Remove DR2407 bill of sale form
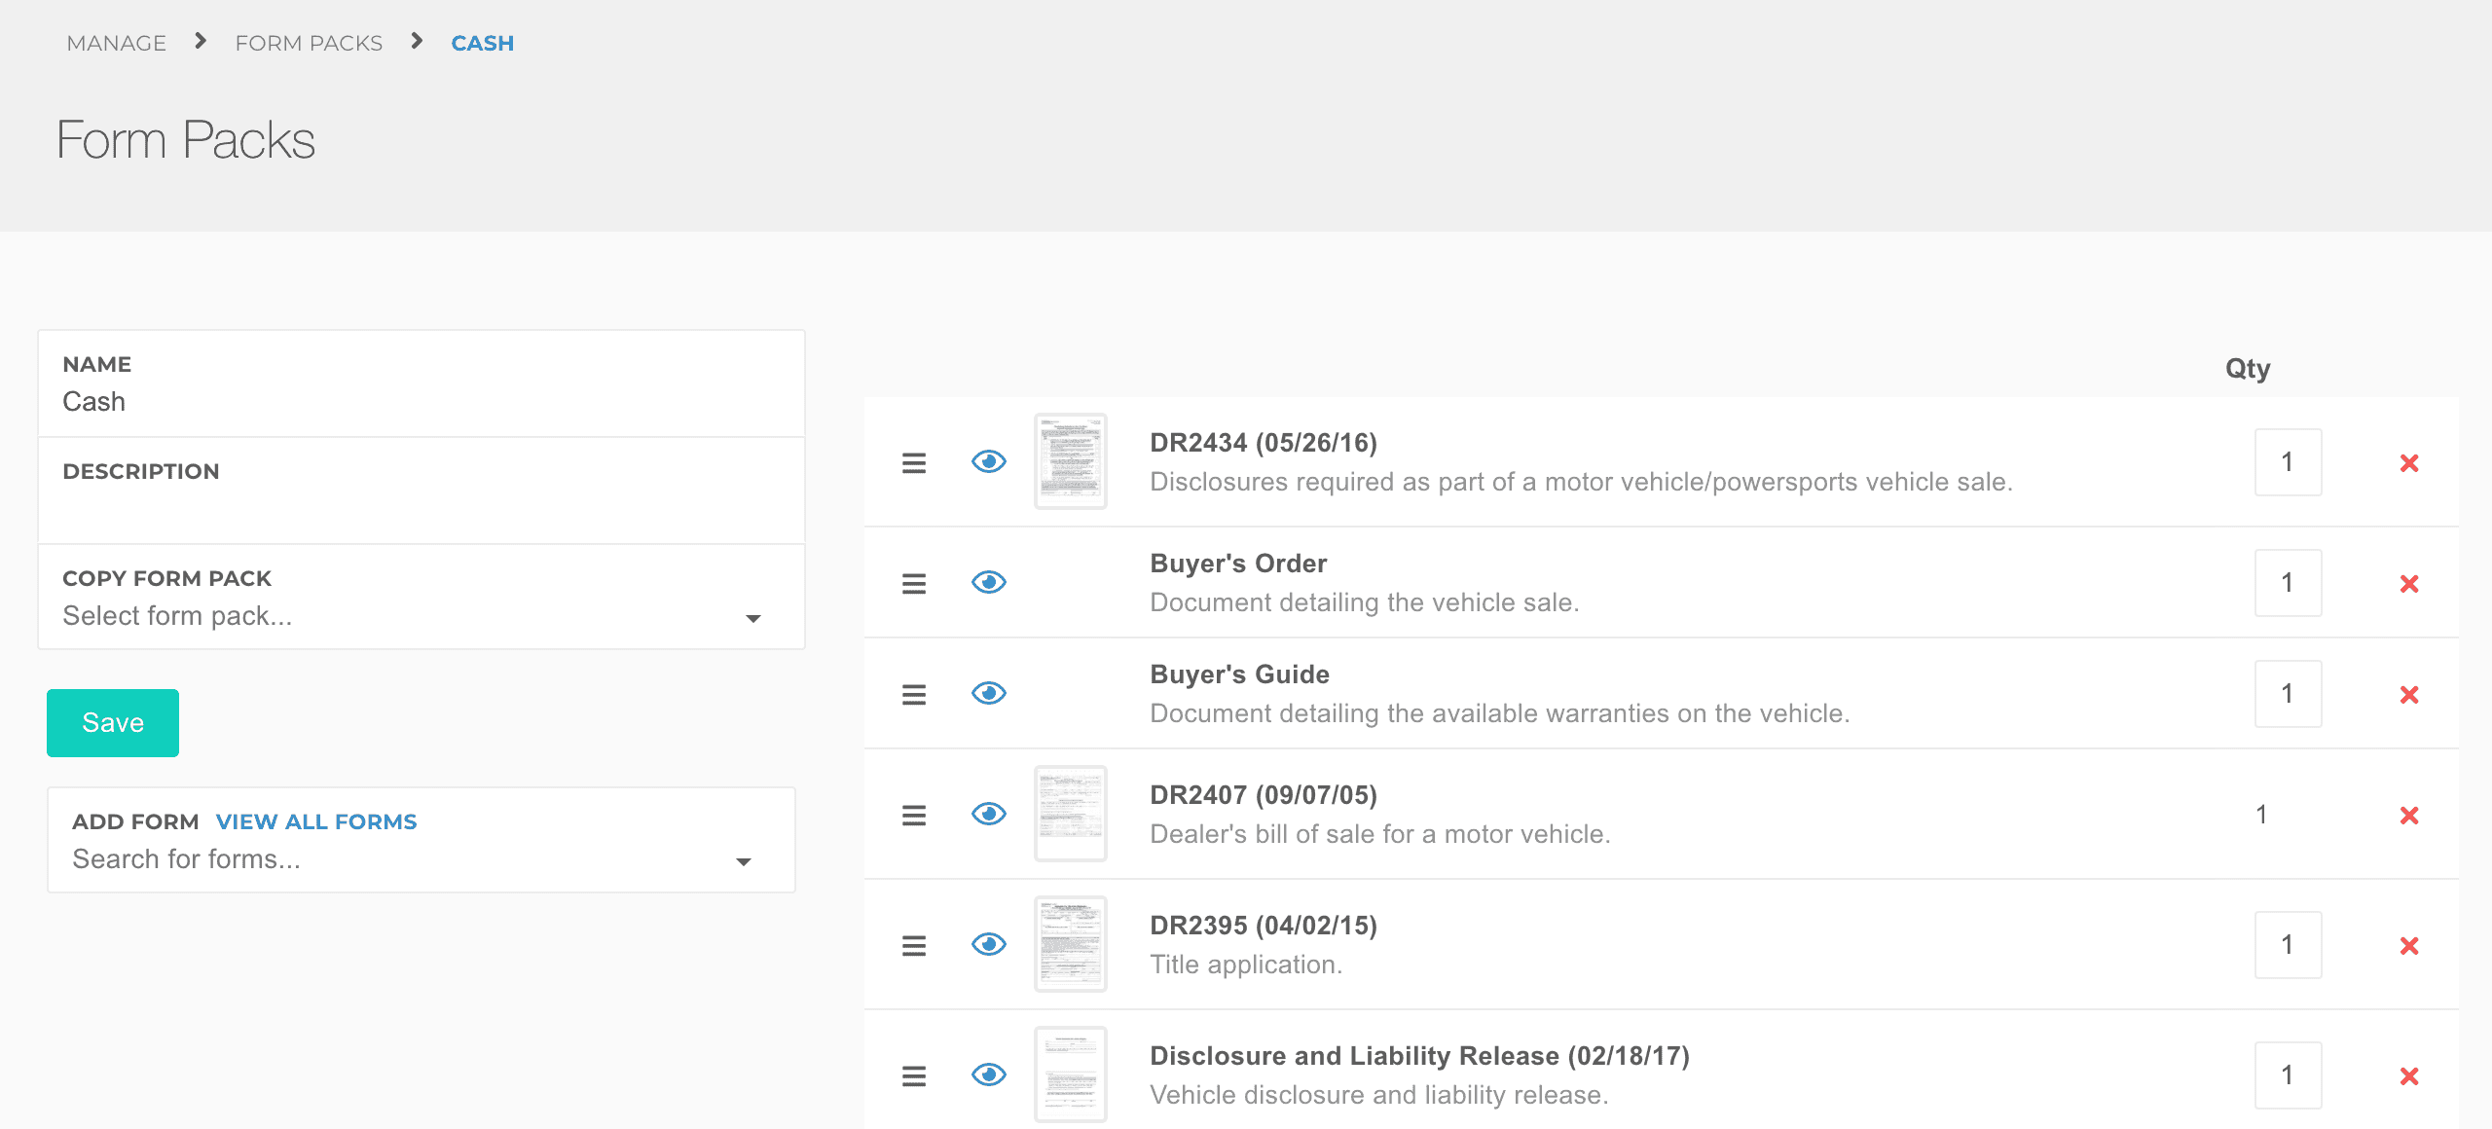 [2409, 816]
